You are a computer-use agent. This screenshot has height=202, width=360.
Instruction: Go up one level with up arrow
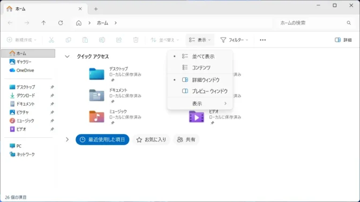point(43,23)
